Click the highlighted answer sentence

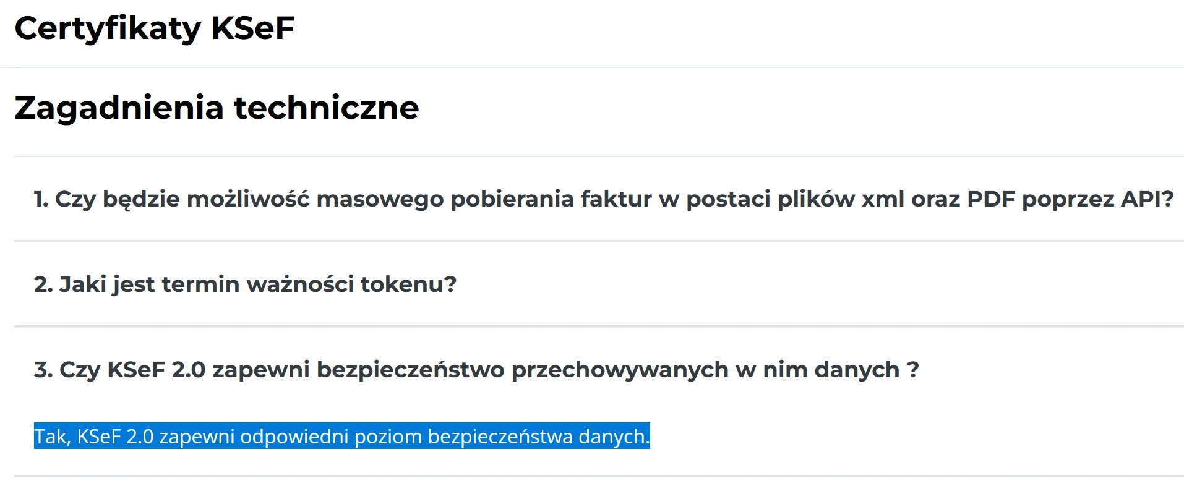(x=341, y=437)
